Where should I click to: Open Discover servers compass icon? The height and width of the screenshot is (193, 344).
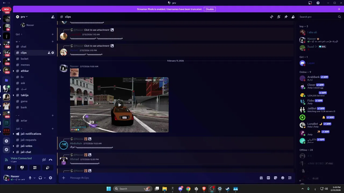6,150
